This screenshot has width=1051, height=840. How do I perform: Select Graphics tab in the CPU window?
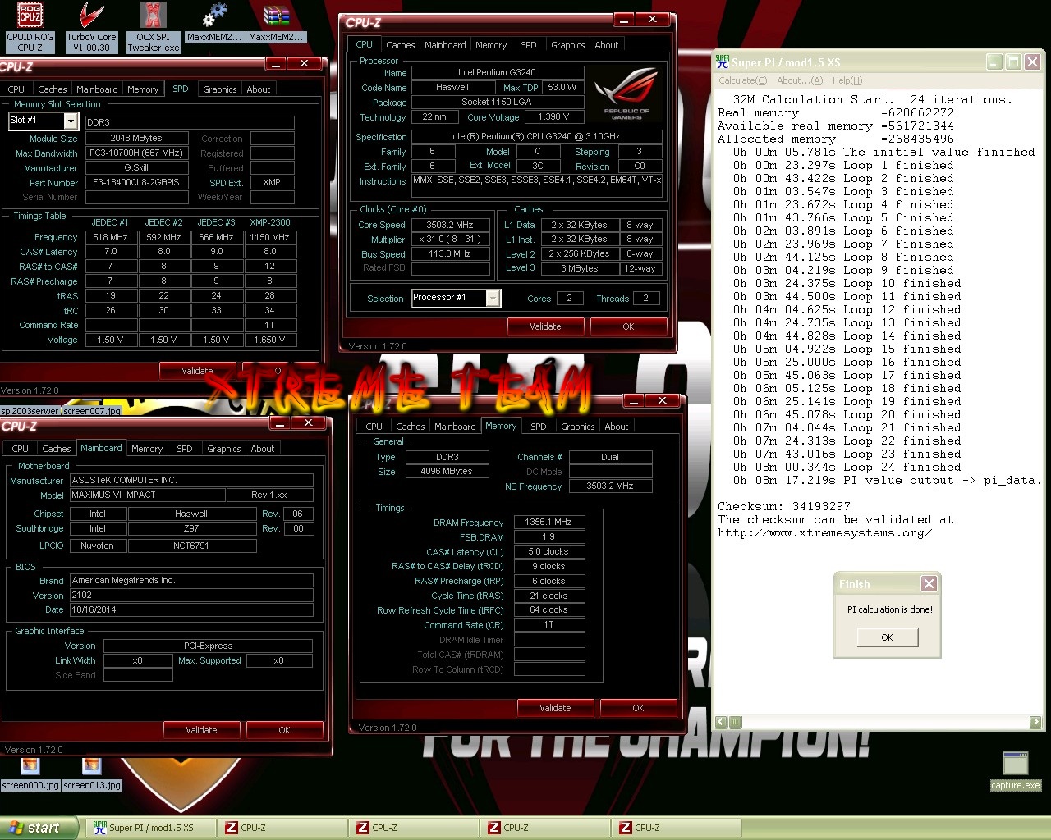568,45
